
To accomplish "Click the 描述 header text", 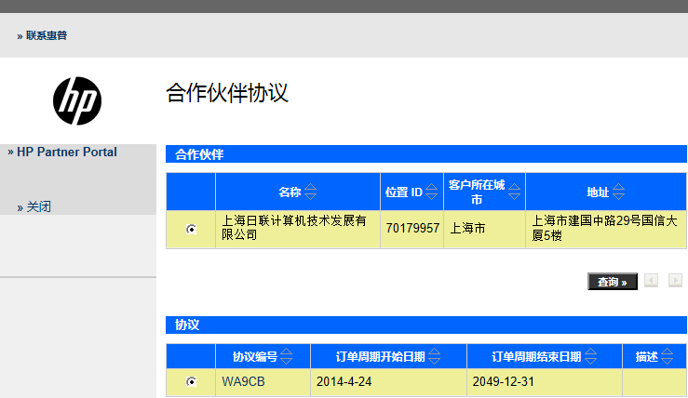I will 647,357.
